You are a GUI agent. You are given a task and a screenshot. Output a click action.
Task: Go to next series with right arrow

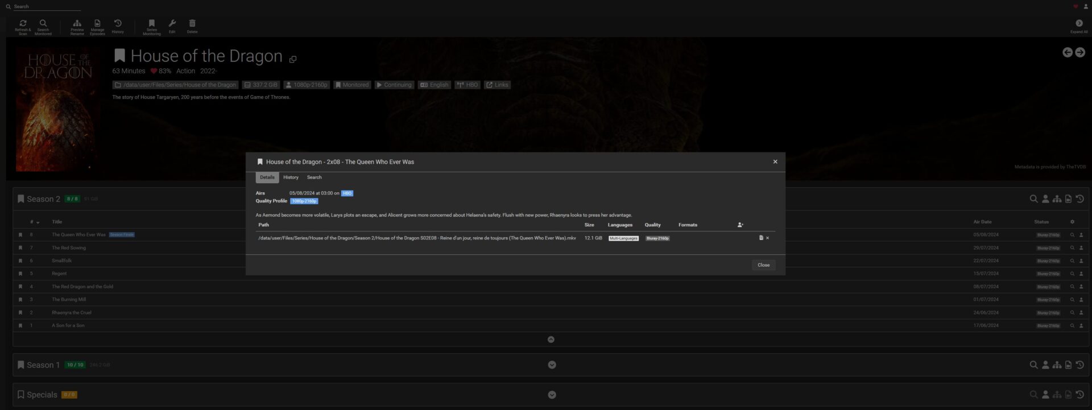(1080, 52)
